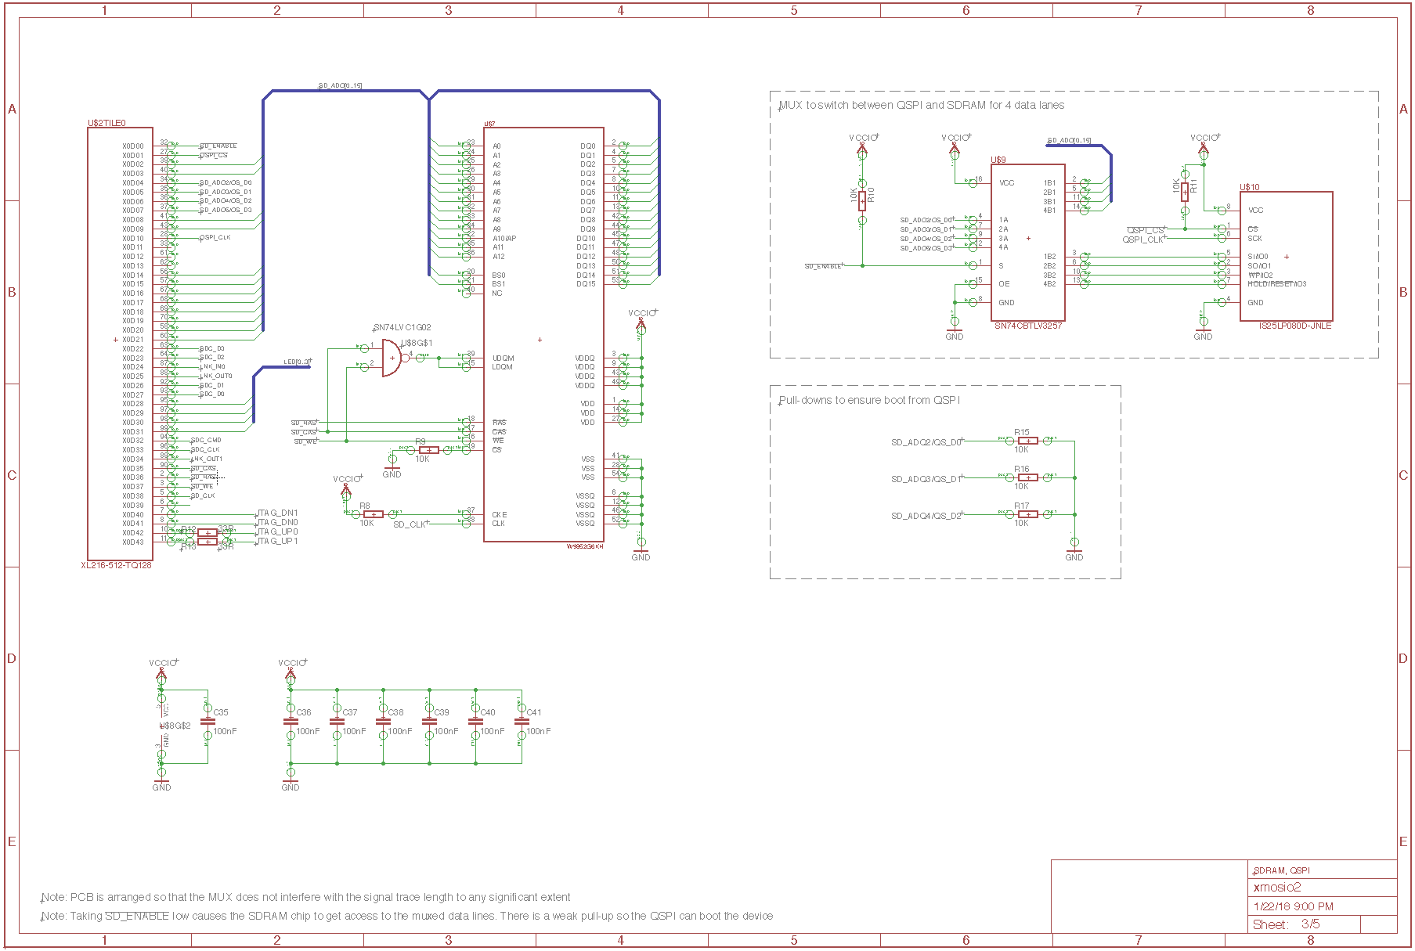Click the date '1/22/18 9:00 PM'
Image resolution: width=1415 pixels, height=951 pixels.
pos(1294,906)
